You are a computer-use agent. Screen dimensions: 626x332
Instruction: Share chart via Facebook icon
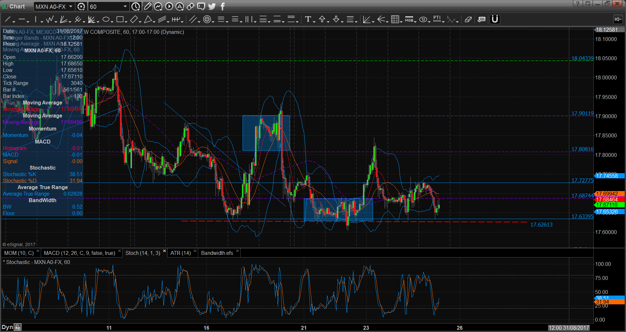tap(223, 6)
